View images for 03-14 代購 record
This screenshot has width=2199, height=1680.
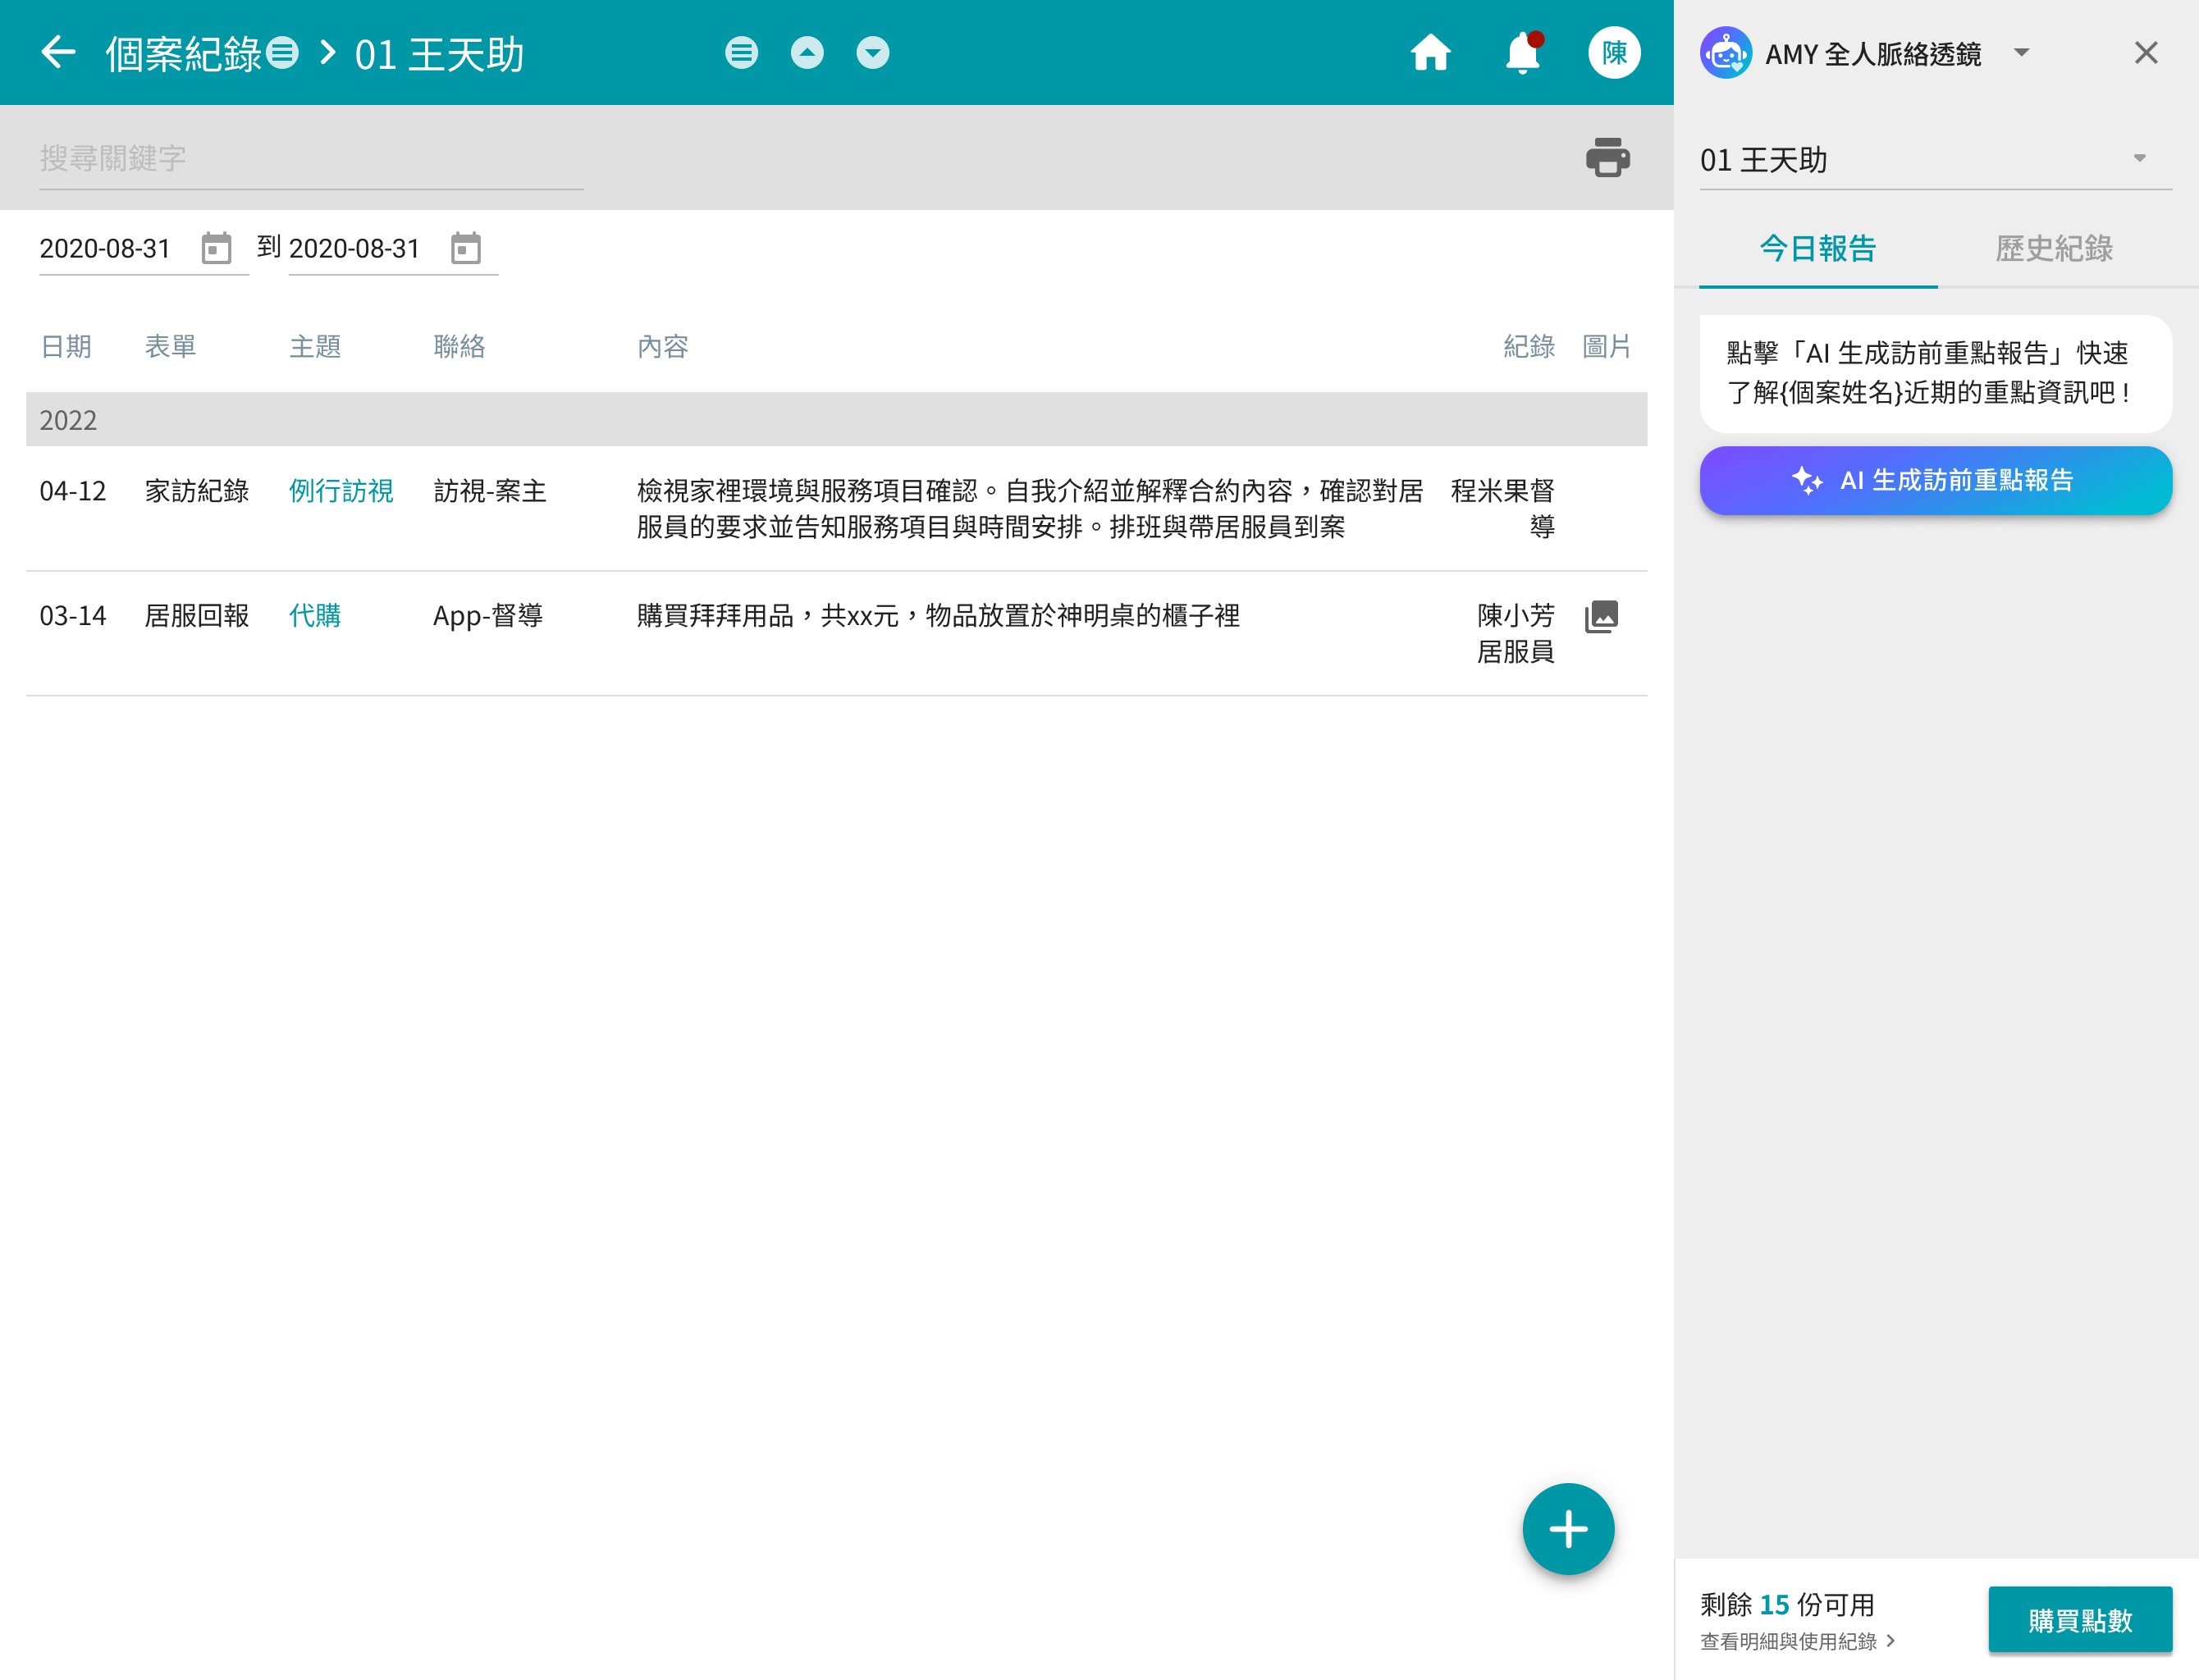1601,616
